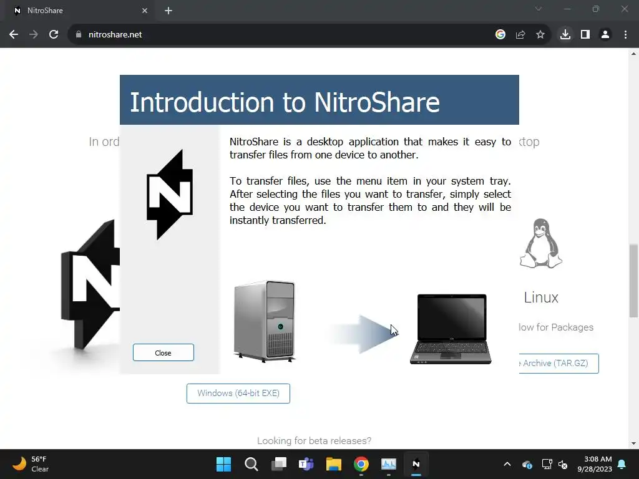Open the Chrome profile menu
Viewport: 639px width, 479px height.
coord(605,35)
